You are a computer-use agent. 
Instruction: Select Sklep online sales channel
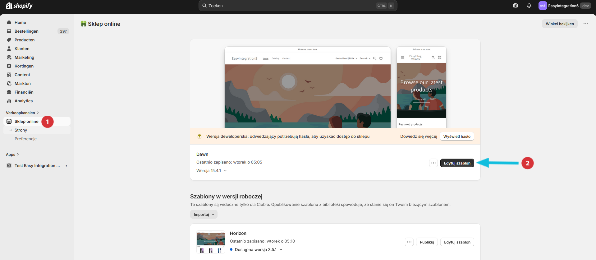[x=37, y=121]
